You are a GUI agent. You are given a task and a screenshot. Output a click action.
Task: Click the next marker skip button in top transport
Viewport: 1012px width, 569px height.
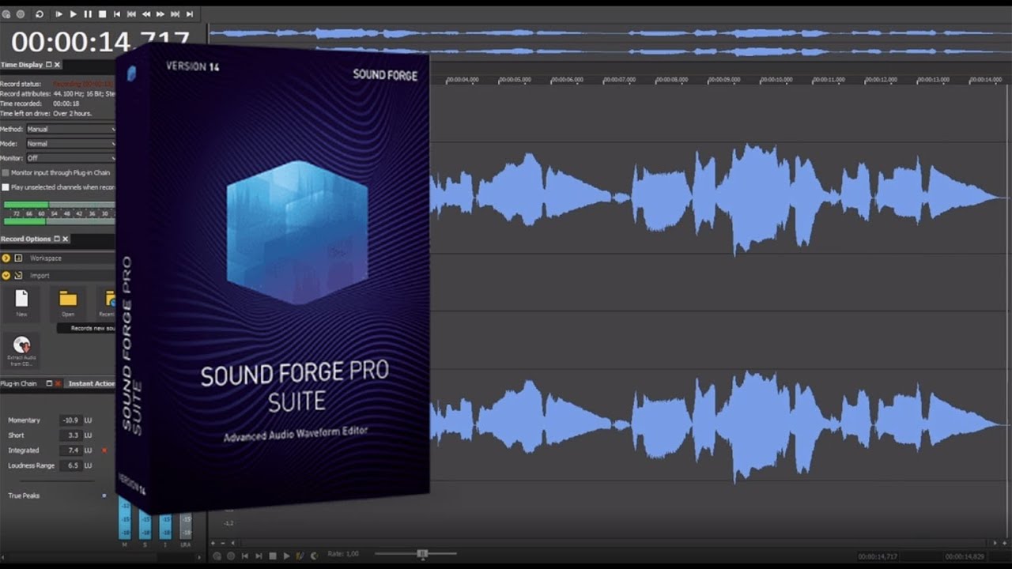point(175,14)
